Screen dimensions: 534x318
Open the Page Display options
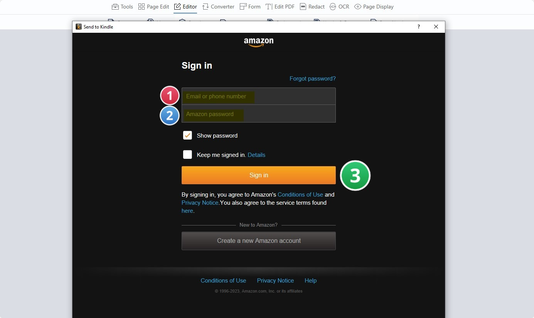pyautogui.click(x=374, y=7)
